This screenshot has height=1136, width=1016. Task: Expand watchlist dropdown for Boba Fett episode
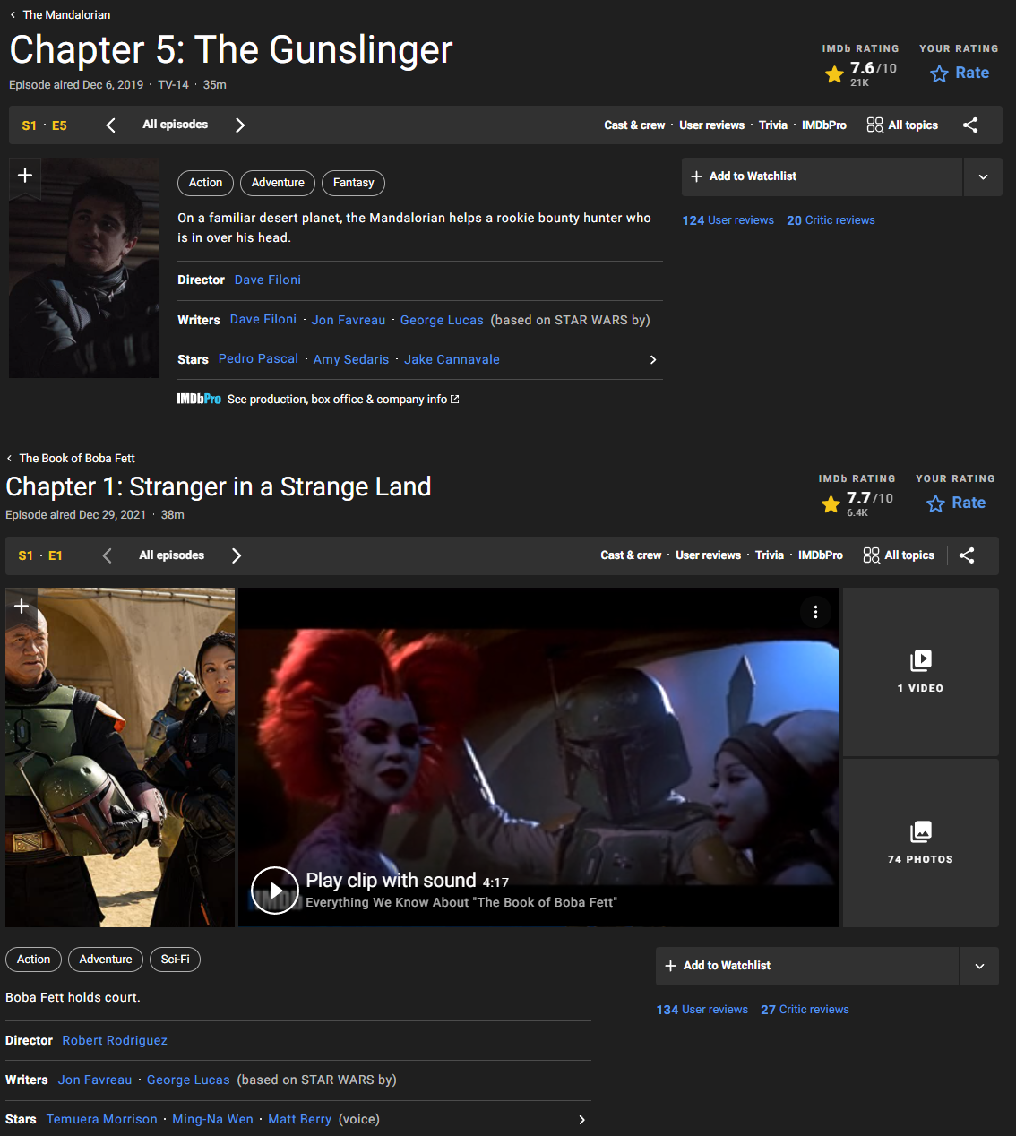(979, 967)
